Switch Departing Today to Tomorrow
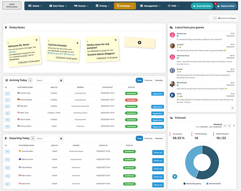Screen dimensions: 241x191 coord(148,138)
